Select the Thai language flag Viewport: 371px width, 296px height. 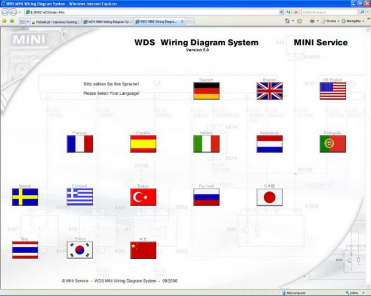point(25,250)
